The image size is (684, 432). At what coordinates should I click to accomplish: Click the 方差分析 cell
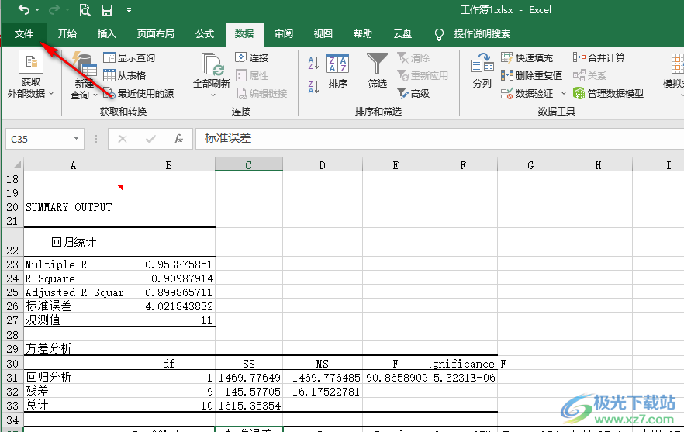point(73,348)
